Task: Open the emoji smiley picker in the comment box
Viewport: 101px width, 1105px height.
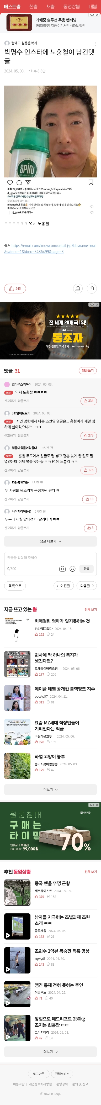Action: tap(73, 569)
